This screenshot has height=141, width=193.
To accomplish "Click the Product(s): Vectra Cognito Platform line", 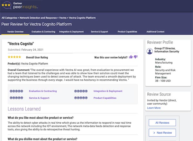I will click(28, 64).
